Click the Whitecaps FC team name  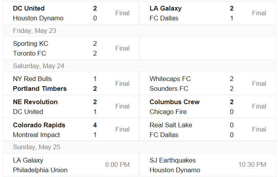pos(169,79)
